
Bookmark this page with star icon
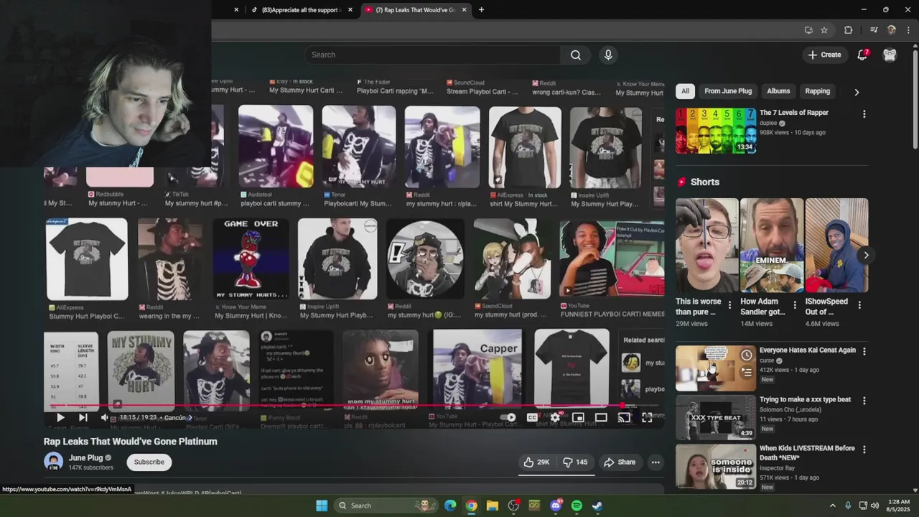pyautogui.click(x=824, y=30)
